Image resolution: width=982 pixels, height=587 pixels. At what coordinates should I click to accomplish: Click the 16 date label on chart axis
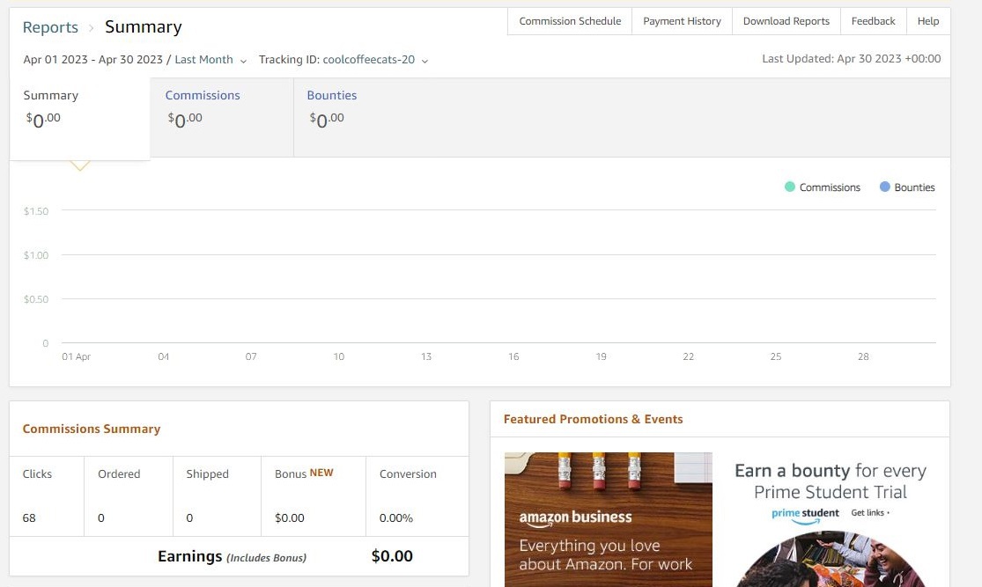(x=513, y=356)
